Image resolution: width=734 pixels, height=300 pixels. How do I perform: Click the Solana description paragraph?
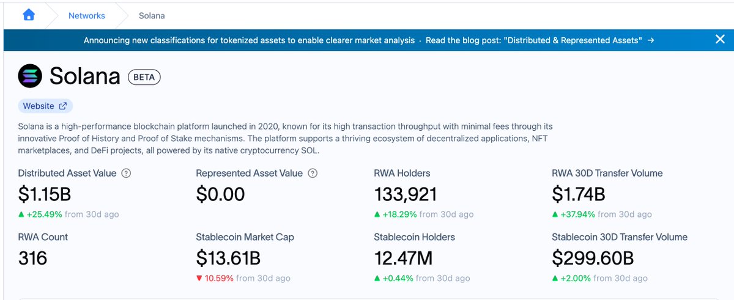point(285,138)
